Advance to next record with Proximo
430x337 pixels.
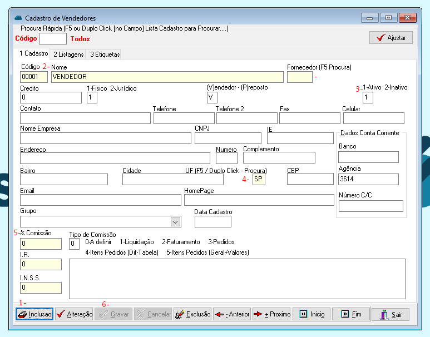point(272,314)
